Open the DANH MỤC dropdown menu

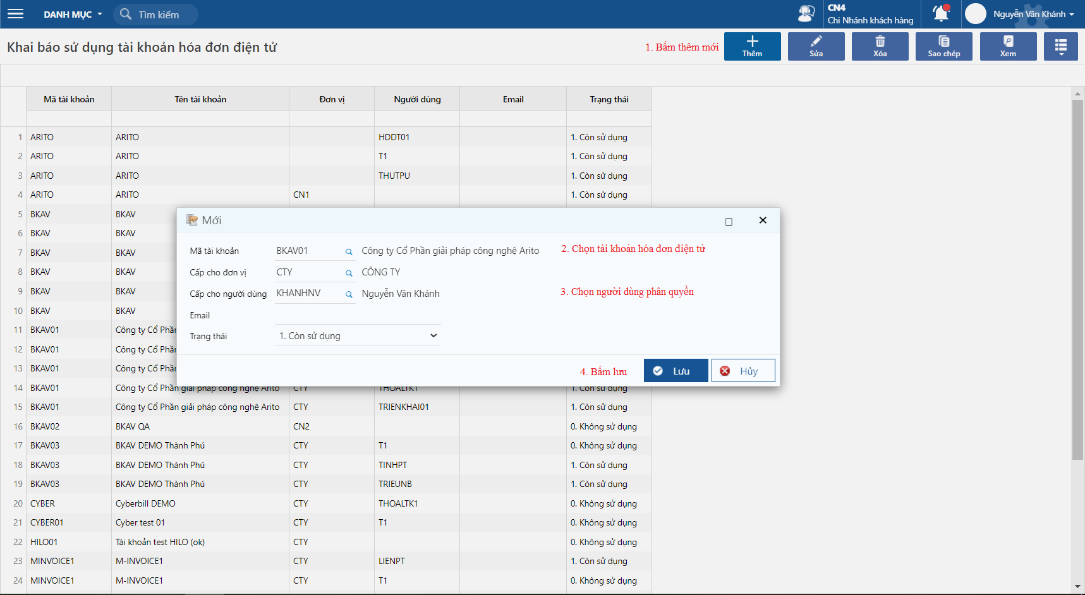coord(73,15)
